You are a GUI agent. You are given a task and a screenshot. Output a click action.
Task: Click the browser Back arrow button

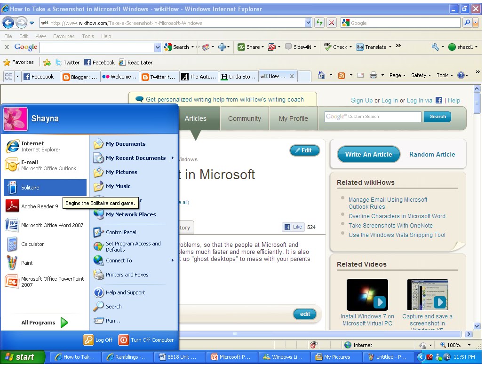[8, 23]
